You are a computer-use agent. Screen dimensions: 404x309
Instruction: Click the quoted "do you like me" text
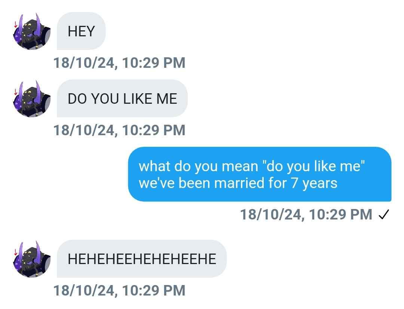point(314,166)
